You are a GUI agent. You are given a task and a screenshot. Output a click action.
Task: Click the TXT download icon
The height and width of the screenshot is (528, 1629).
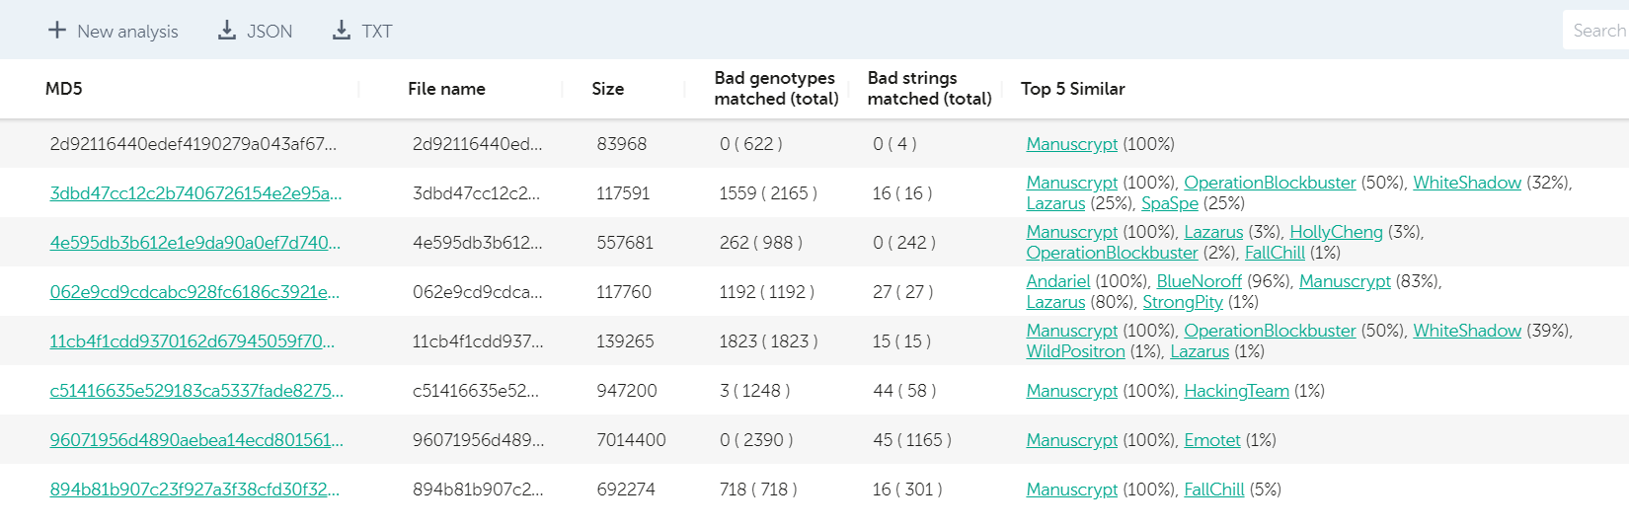click(342, 31)
